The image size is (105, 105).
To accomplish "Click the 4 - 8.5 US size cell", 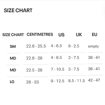I will (56, 58).
